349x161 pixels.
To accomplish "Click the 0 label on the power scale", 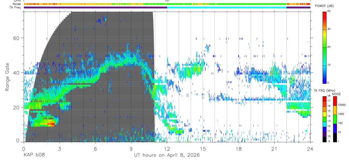I will click(x=328, y=83).
